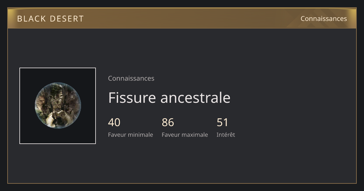Click the white border of the thumbnail frame

(58, 68)
